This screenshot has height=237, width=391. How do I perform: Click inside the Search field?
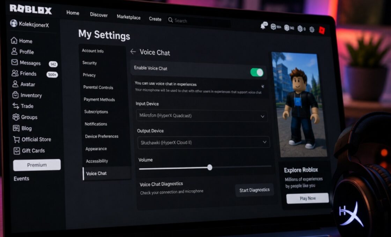[x=199, y=22]
